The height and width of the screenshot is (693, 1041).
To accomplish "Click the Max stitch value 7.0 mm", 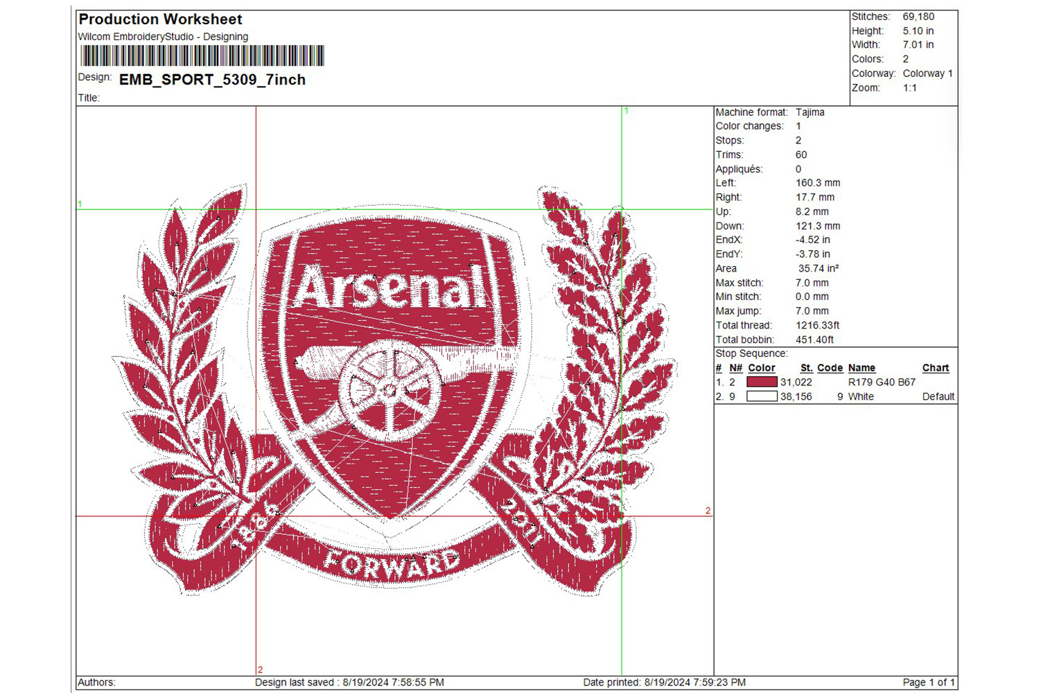I will [812, 283].
